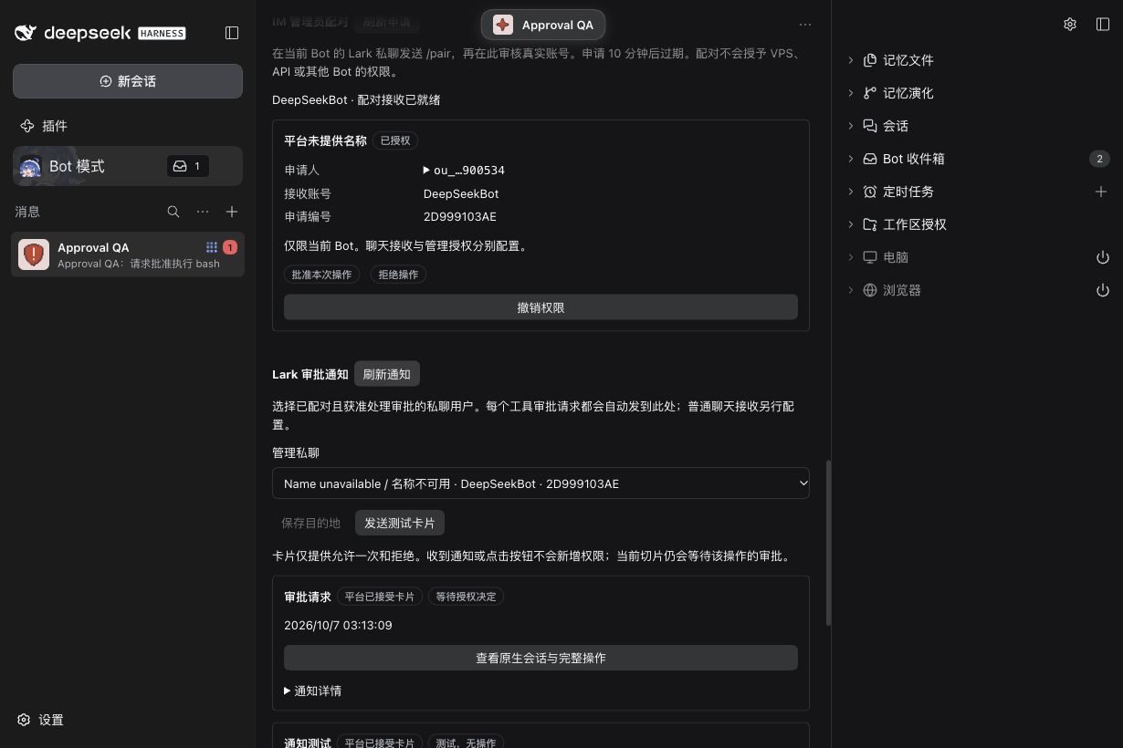Click HARNESS label badge
Viewport: 1123px width, 748px height.
[162, 34]
